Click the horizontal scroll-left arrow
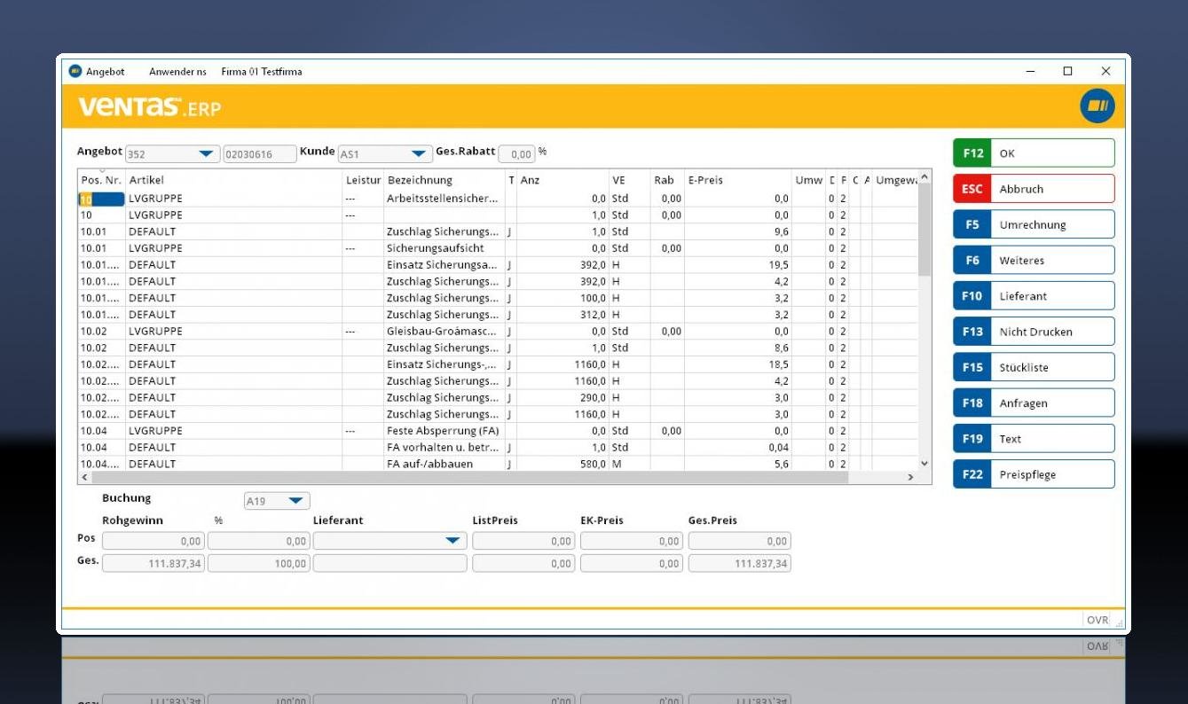This screenshot has height=704, width=1188. (x=85, y=477)
